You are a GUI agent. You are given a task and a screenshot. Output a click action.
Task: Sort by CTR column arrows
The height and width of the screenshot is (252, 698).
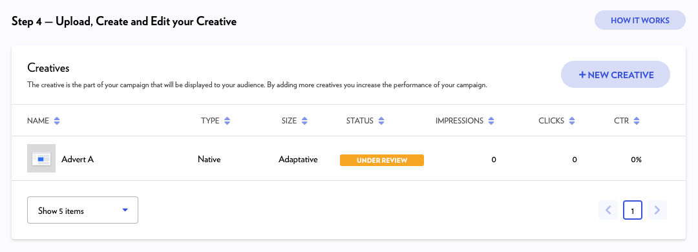tap(637, 121)
